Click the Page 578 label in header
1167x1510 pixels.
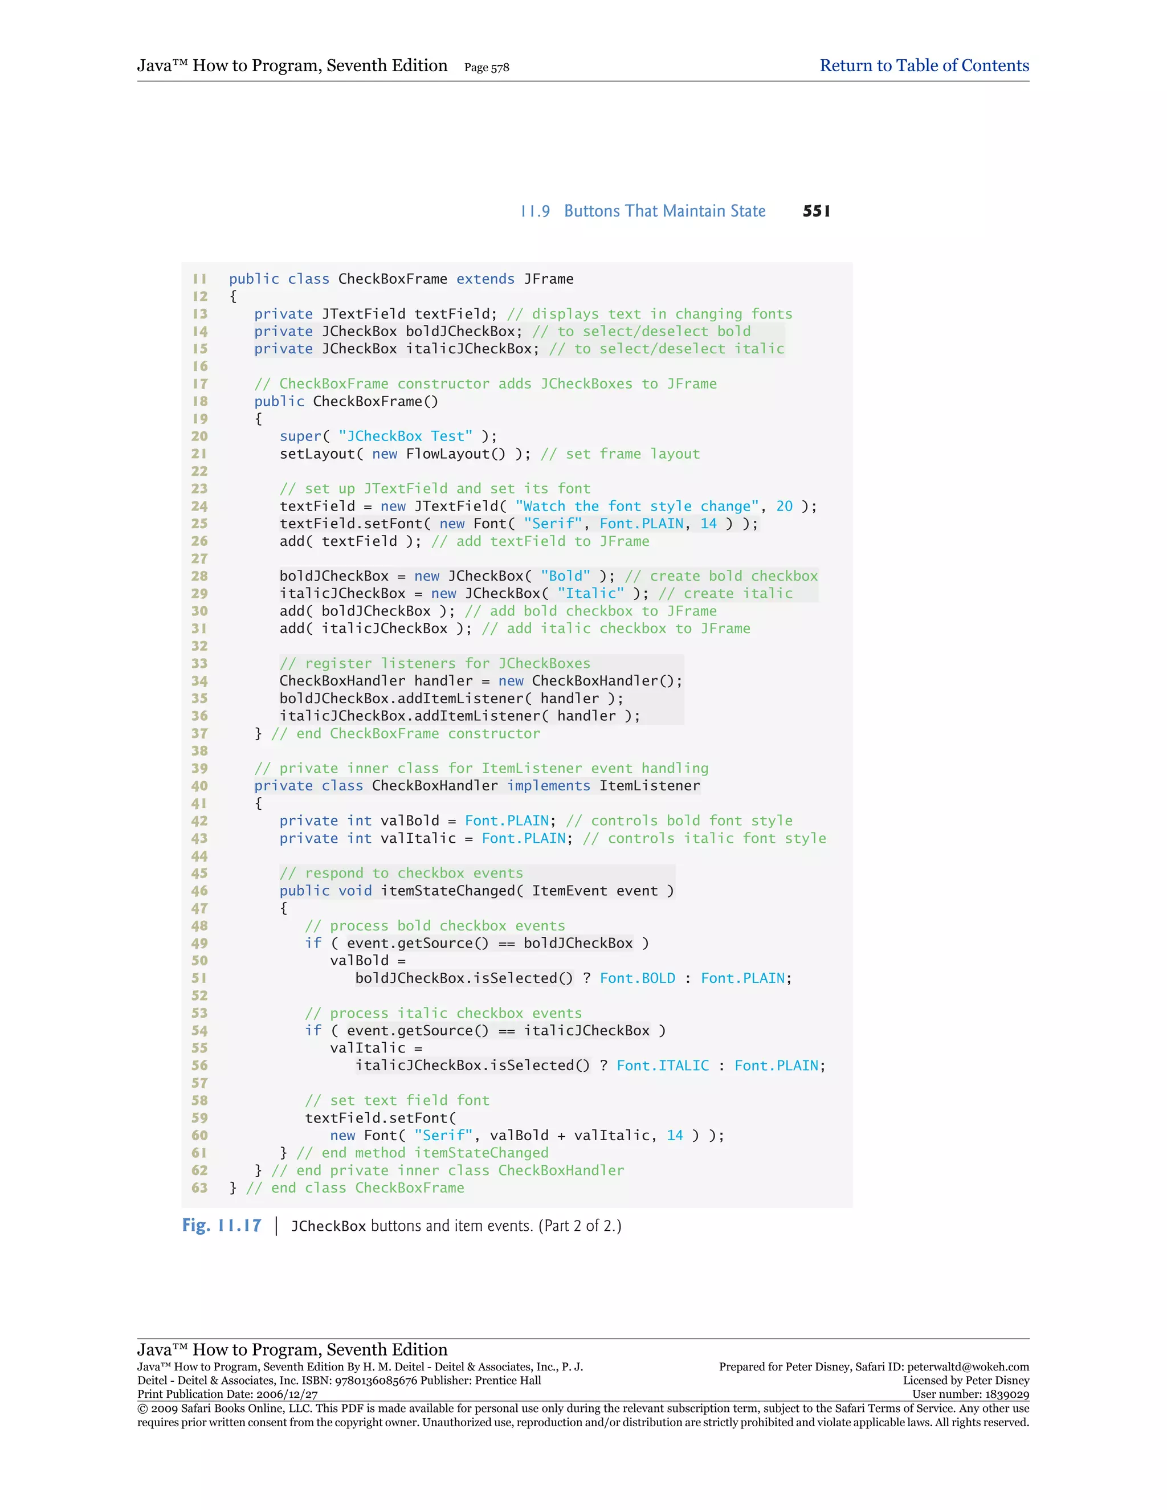tap(487, 68)
